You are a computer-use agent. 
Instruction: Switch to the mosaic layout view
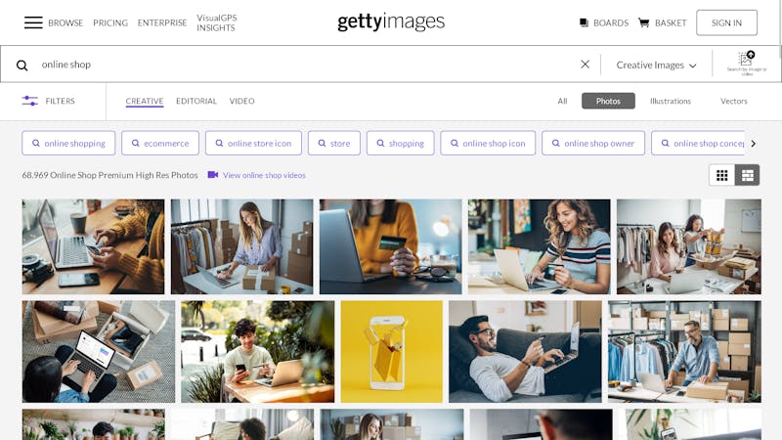[x=747, y=175]
